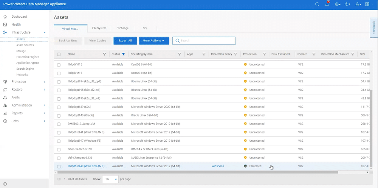Toggle the select-all checkbox in header
Viewport: 378px width, 188px height.
point(59,54)
